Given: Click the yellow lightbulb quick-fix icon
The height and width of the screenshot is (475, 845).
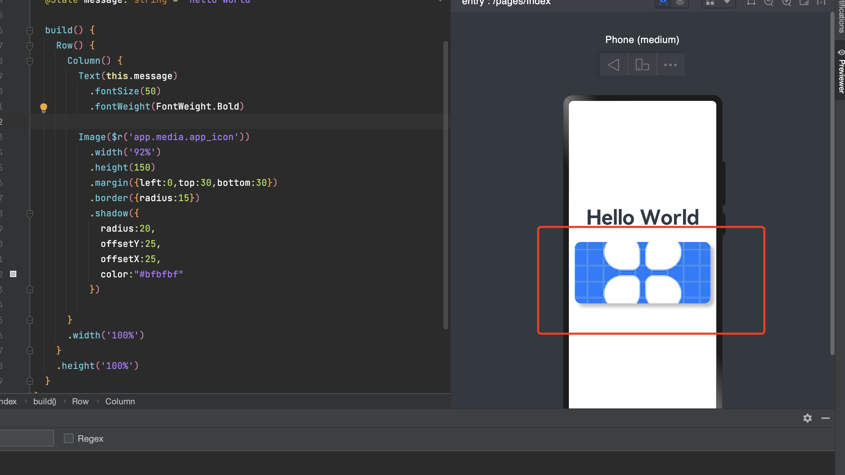Looking at the screenshot, I should click(44, 108).
